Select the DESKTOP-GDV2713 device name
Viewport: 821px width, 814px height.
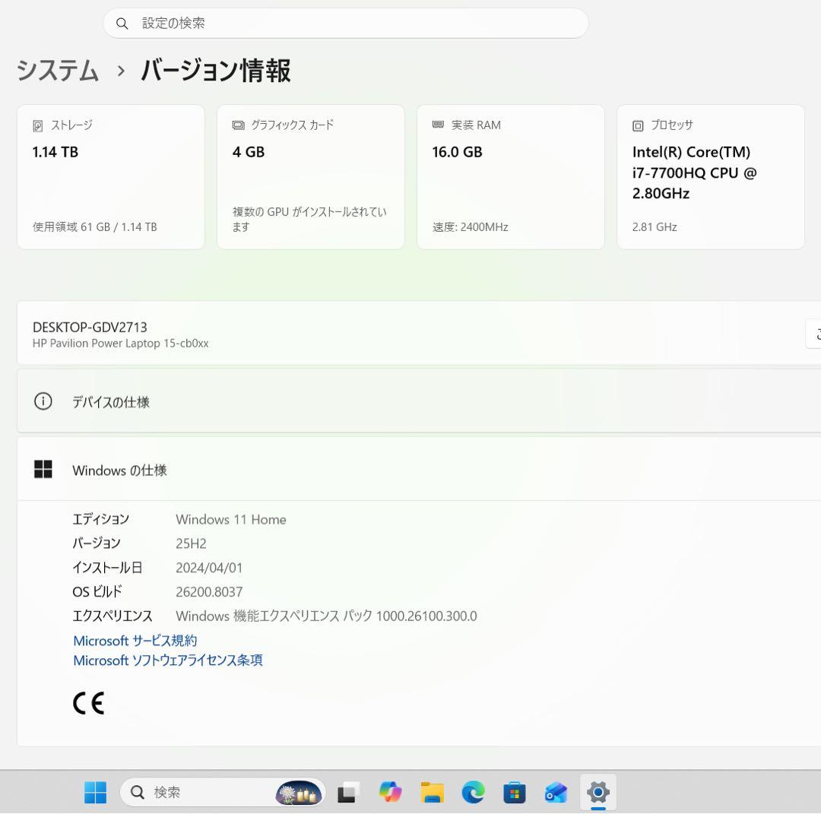pos(90,327)
